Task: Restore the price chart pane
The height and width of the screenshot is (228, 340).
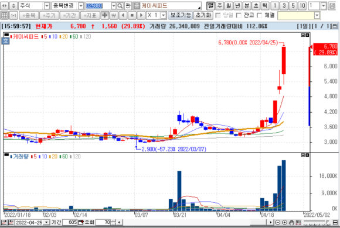Action: 303,35
